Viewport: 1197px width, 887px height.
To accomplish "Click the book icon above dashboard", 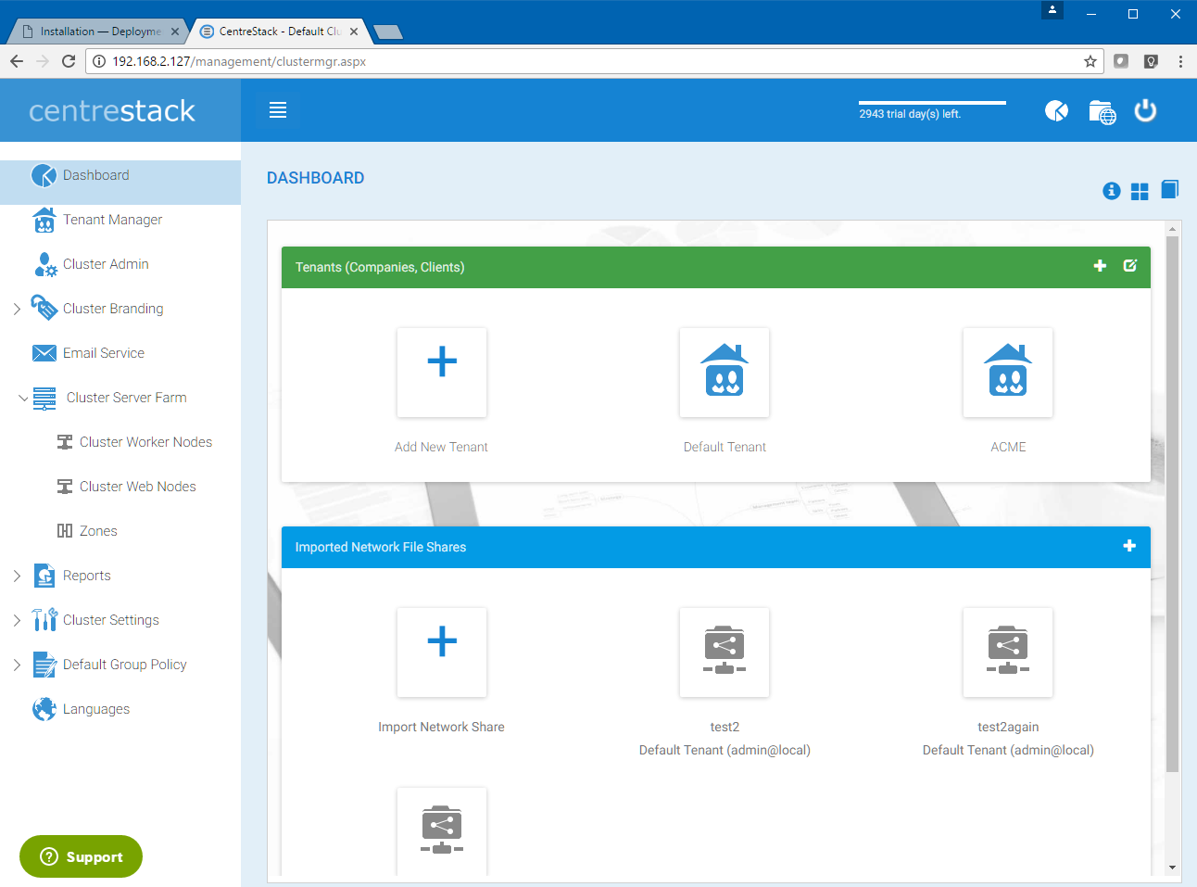I will click(x=1169, y=190).
